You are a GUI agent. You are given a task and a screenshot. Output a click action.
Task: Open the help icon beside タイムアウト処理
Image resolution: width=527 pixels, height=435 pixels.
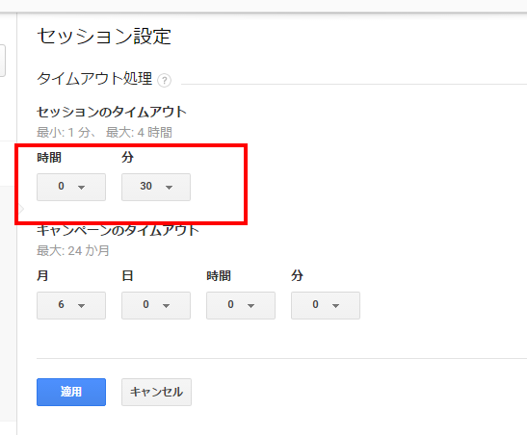pos(165,81)
